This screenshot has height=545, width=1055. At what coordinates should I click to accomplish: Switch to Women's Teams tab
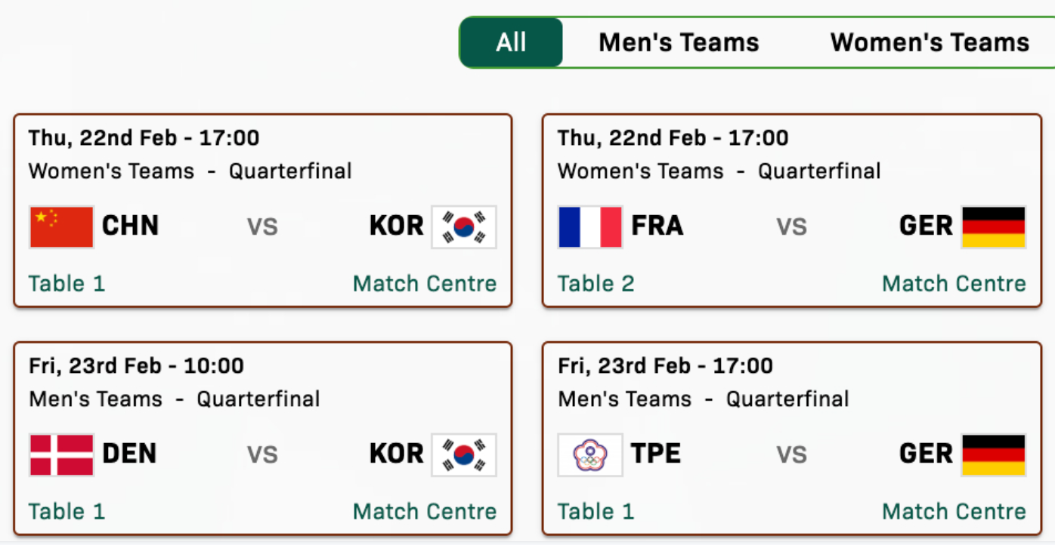[x=930, y=42]
